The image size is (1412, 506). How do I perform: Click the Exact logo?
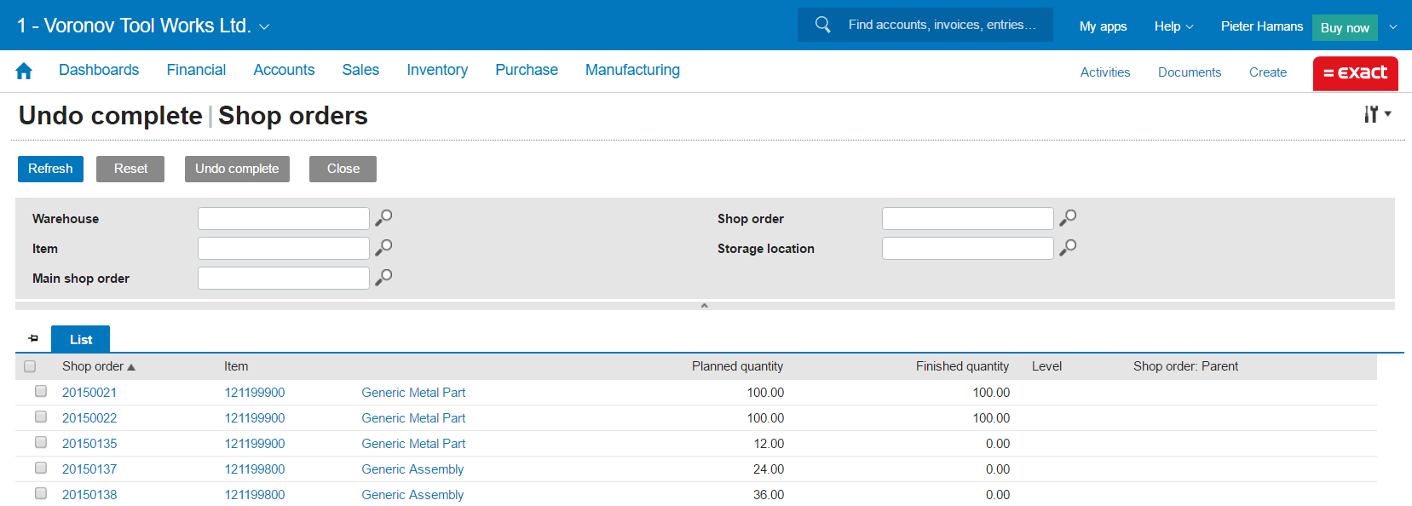pos(1355,73)
